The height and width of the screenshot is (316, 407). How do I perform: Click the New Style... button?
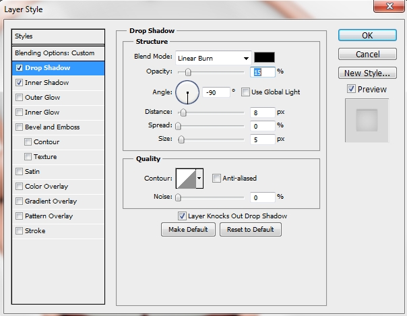[x=367, y=73]
